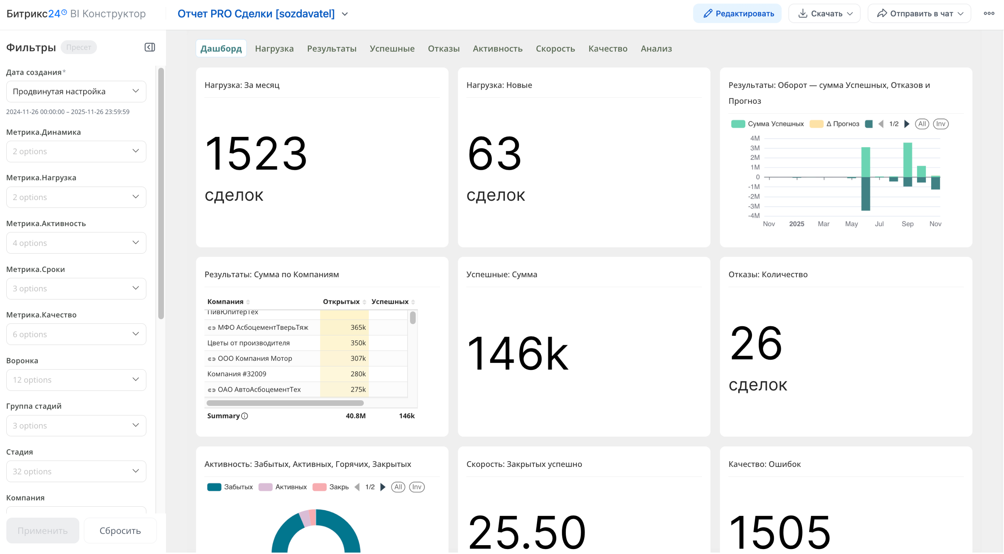Click the Редактировать button
The width and height of the screenshot is (1004, 554).
[x=737, y=14]
